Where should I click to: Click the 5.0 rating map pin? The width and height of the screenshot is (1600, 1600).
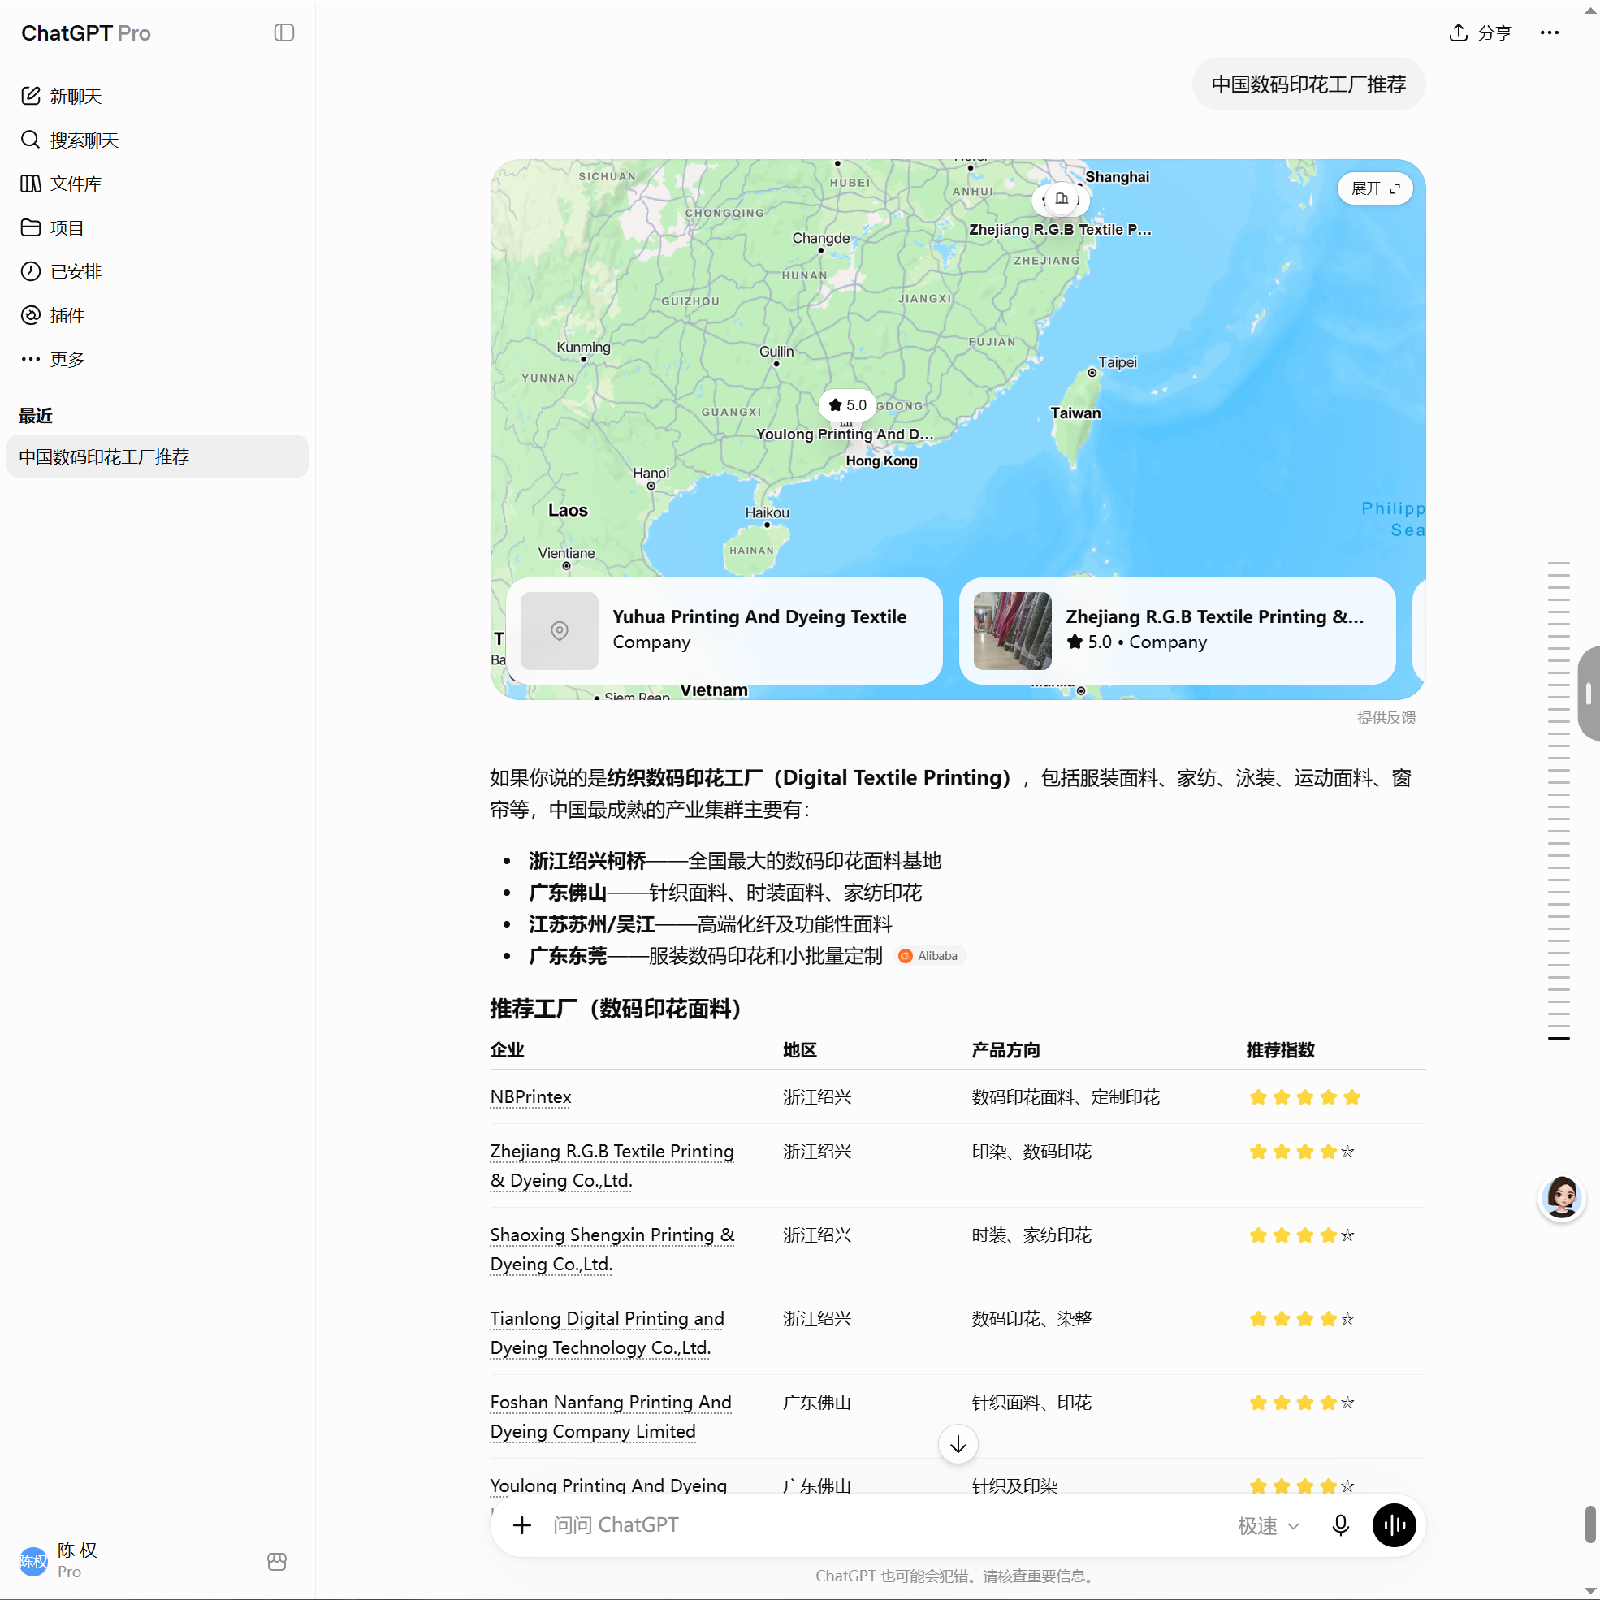tap(847, 405)
